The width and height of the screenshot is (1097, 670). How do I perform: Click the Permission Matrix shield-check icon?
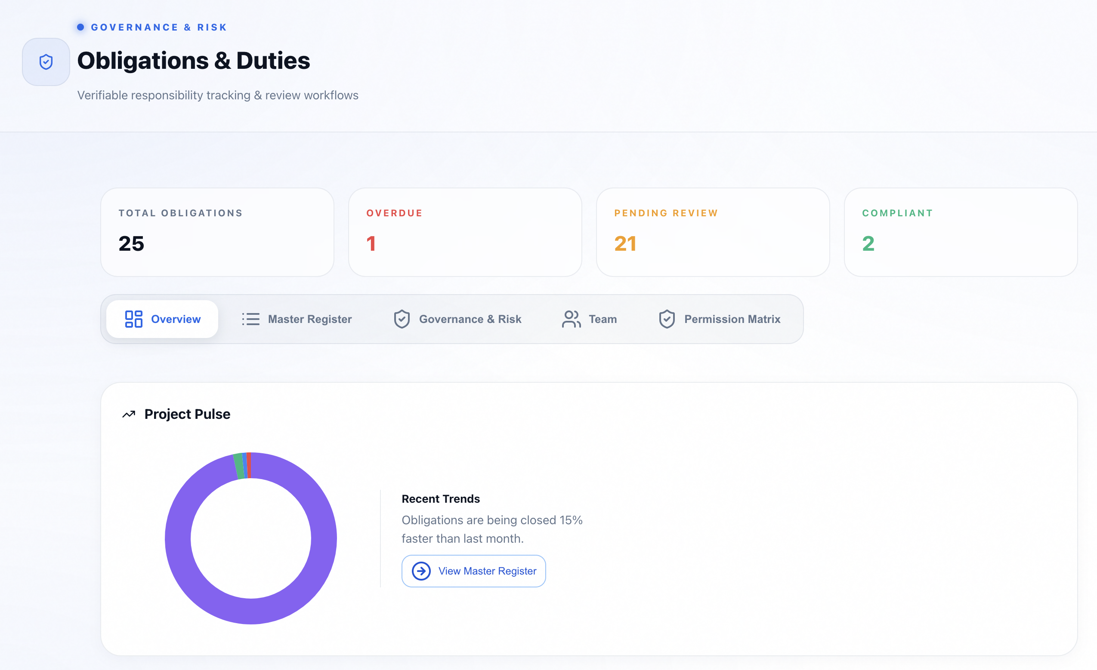pos(667,319)
